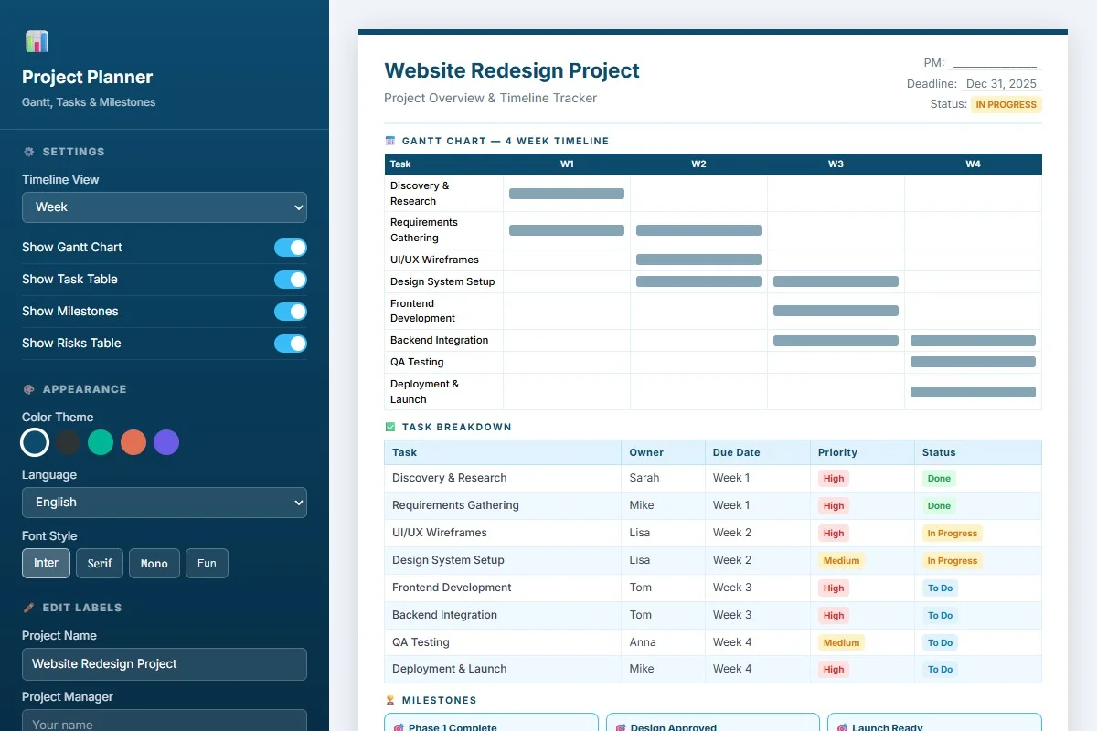Click the Due Date column header
1097x731 pixels.
point(758,452)
